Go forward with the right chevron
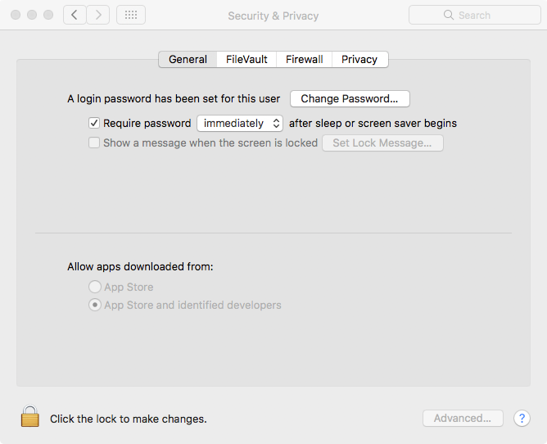547x444 pixels. (98, 15)
